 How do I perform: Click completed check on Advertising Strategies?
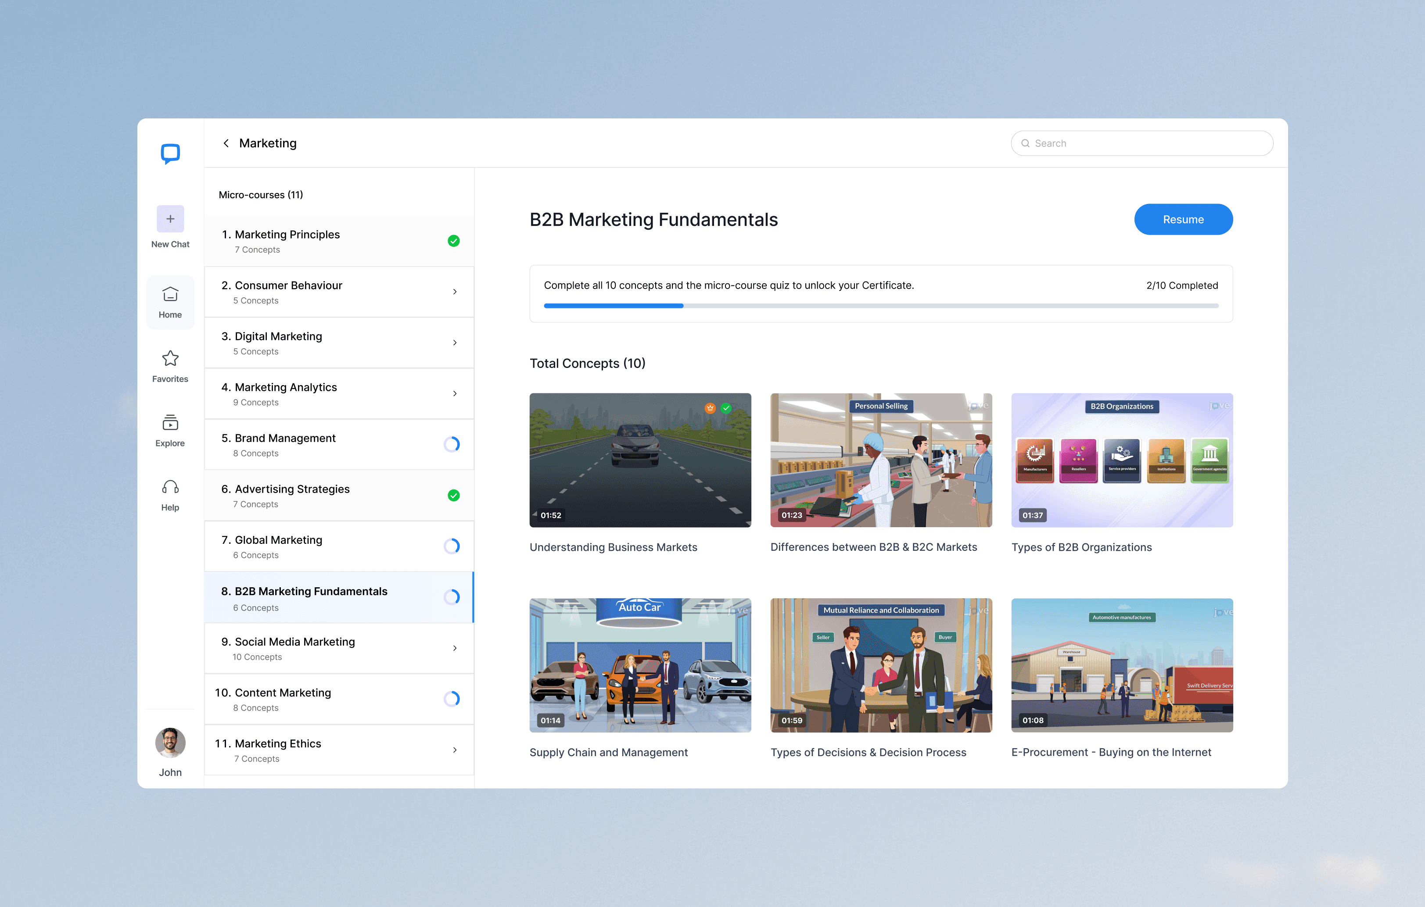[453, 496]
